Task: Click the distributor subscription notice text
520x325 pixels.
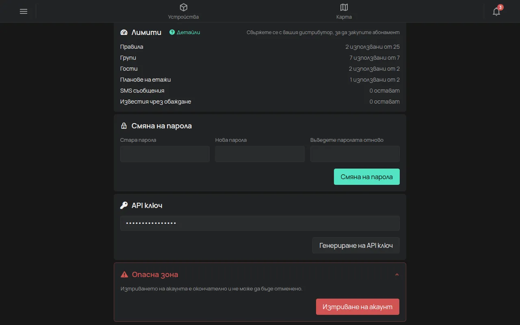Action: [x=323, y=32]
